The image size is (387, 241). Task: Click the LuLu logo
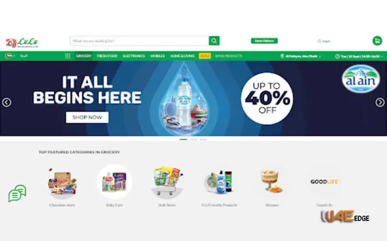22,43
